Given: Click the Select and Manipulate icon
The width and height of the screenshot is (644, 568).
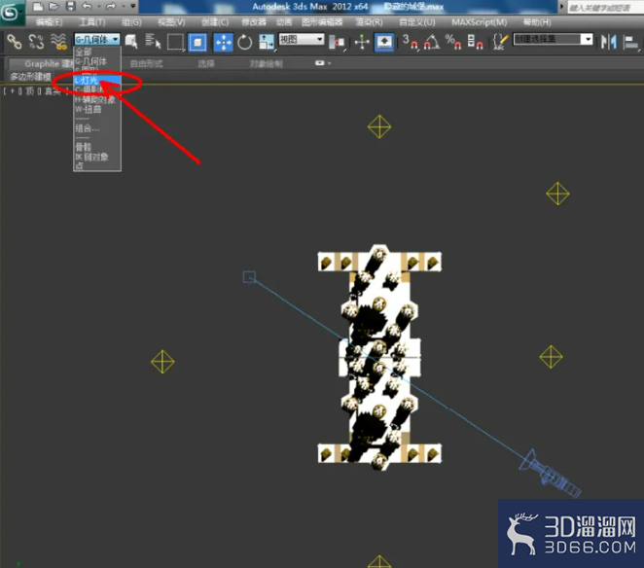Looking at the screenshot, I should (362, 42).
